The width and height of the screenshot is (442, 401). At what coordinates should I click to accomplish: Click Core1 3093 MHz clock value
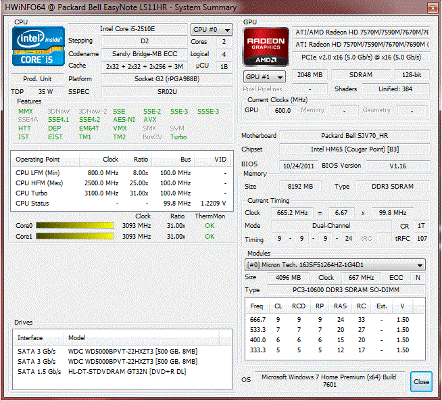pos(137,236)
